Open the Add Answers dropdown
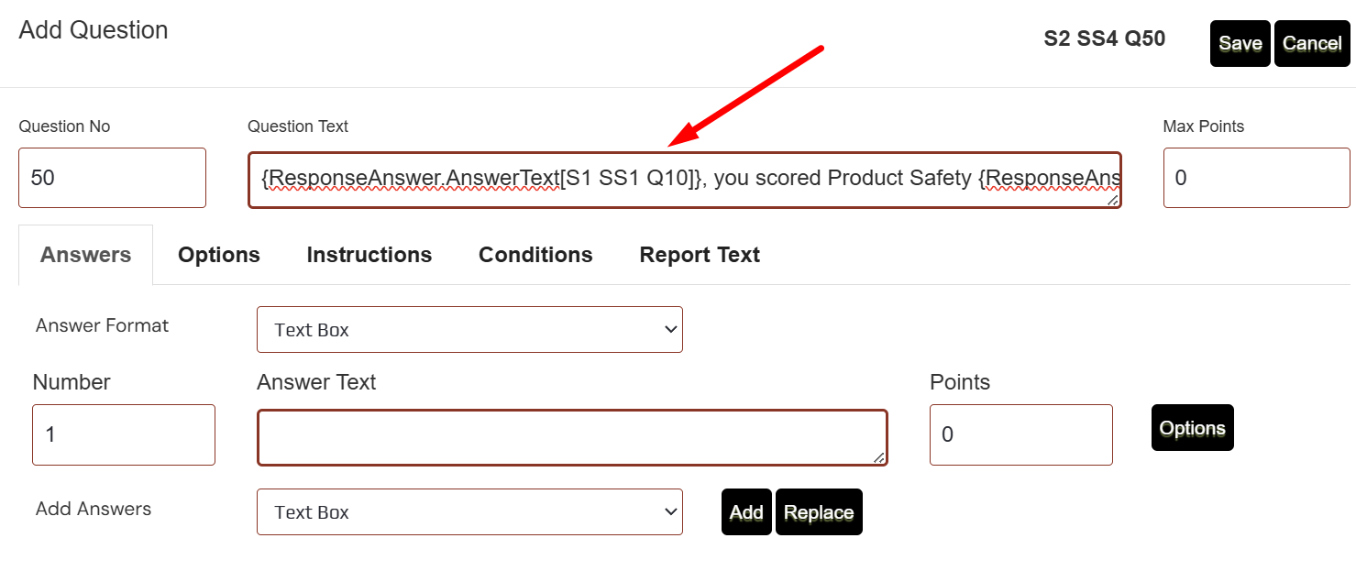This screenshot has height=582, width=1356. [x=469, y=512]
